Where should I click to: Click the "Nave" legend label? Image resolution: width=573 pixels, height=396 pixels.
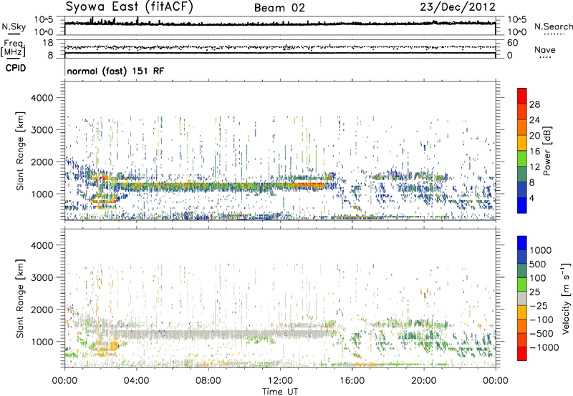tap(545, 50)
